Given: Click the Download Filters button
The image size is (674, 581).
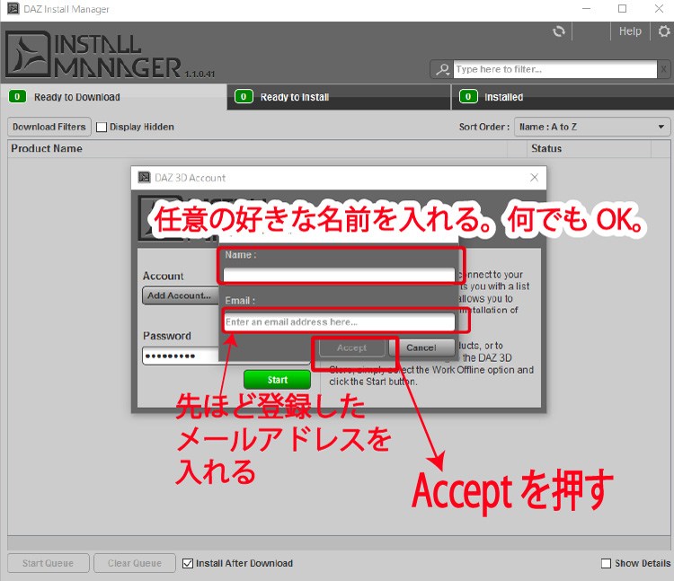Looking at the screenshot, I should pos(49,127).
